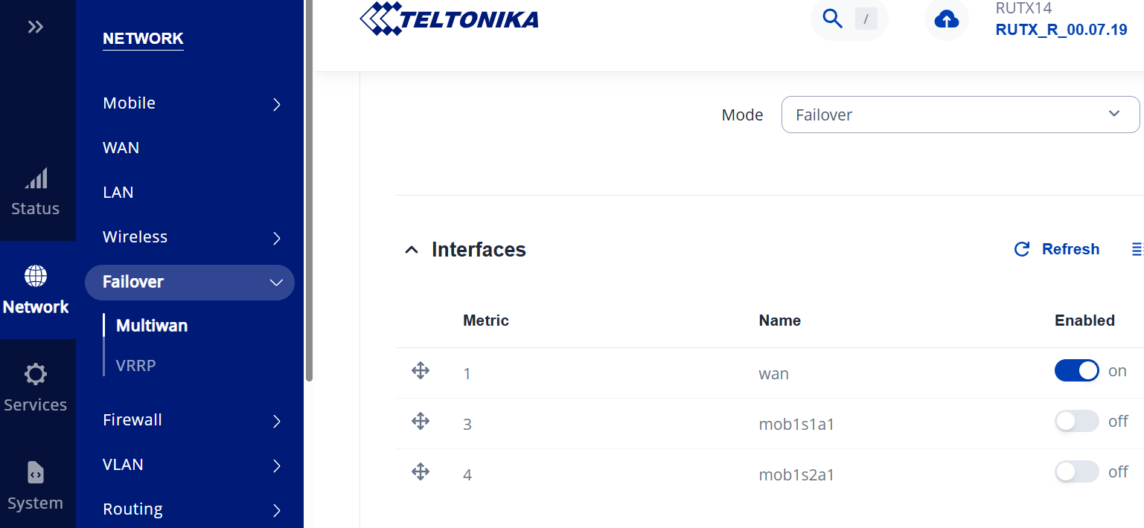Viewport: 1144px width, 528px height.
Task: Click the sidebar vertical scrollbar
Action: click(x=309, y=186)
